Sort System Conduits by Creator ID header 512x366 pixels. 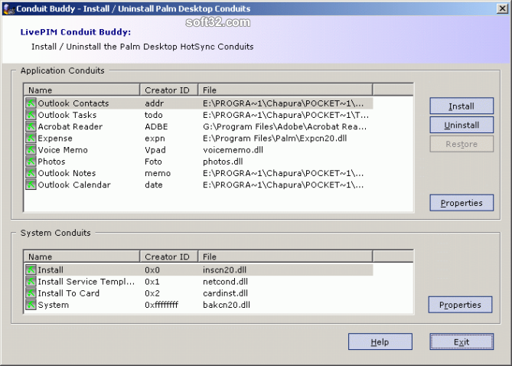[169, 257]
